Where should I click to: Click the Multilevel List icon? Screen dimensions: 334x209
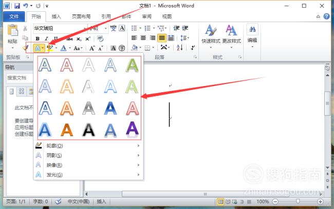(x=161, y=28)
